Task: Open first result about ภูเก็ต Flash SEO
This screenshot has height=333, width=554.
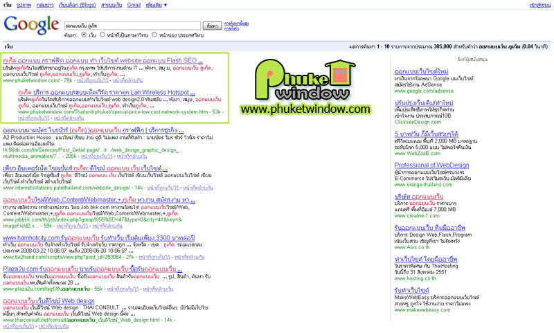Action: point(102,60)
